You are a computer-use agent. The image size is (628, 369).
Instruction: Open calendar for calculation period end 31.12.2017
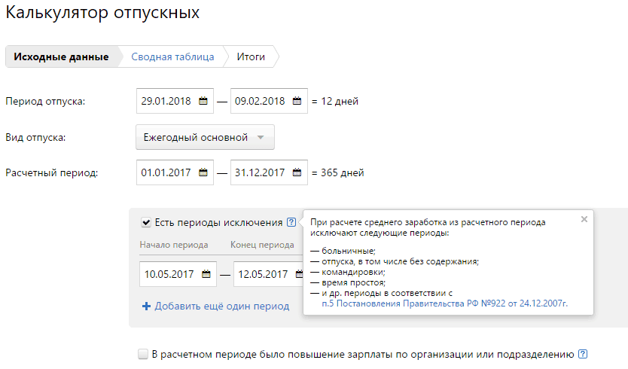[x=296, y=172]
